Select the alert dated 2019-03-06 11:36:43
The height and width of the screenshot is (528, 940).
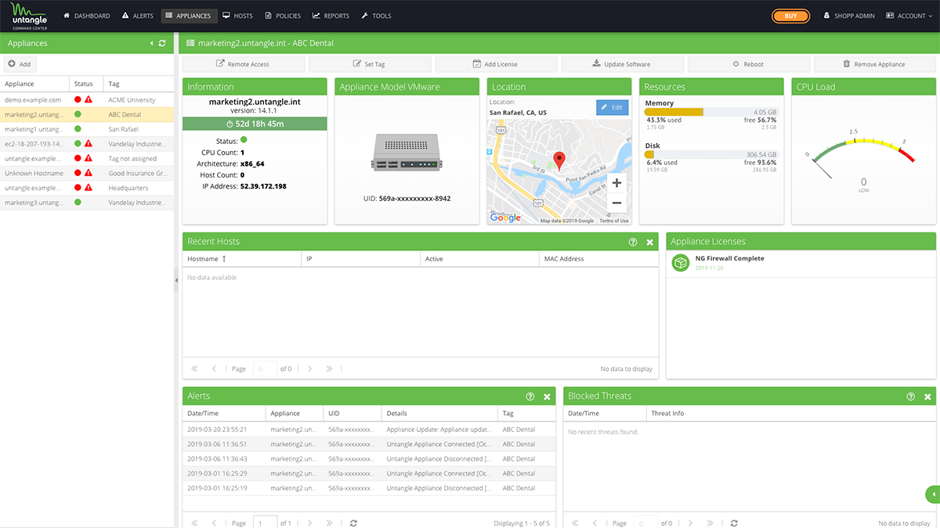coord(369,459)
